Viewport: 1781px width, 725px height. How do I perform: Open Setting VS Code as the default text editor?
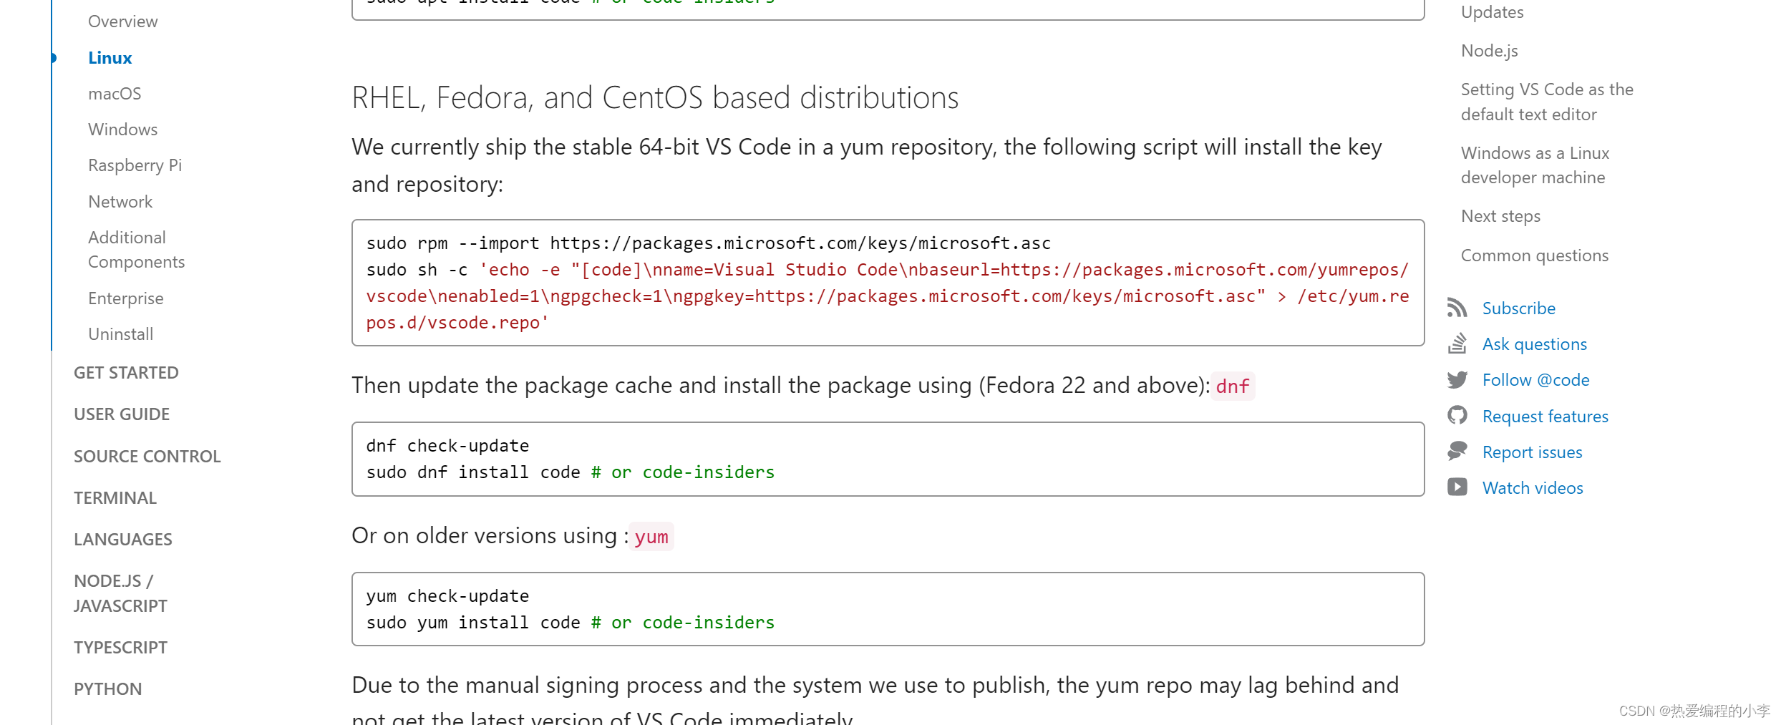pyautogui.click(x=1546, y=101)
